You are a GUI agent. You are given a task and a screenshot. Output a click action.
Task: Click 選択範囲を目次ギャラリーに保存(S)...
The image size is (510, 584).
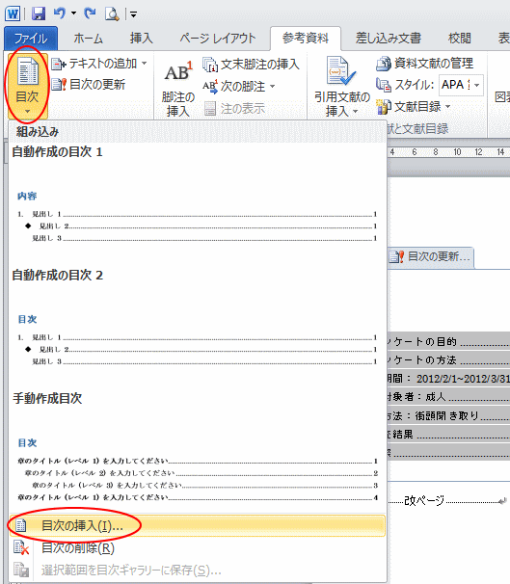[x=197, y=570]
